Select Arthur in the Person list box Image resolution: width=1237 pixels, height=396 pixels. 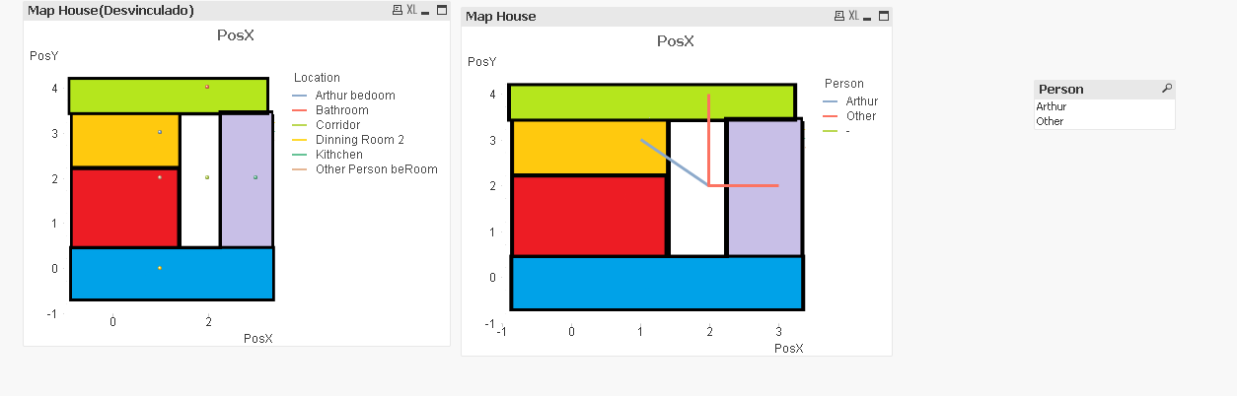(x=1052, y=106)
